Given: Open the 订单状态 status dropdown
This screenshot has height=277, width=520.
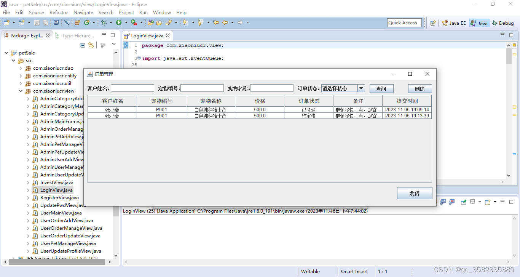Looking at the screenshot, I should (x=361, y=88).
